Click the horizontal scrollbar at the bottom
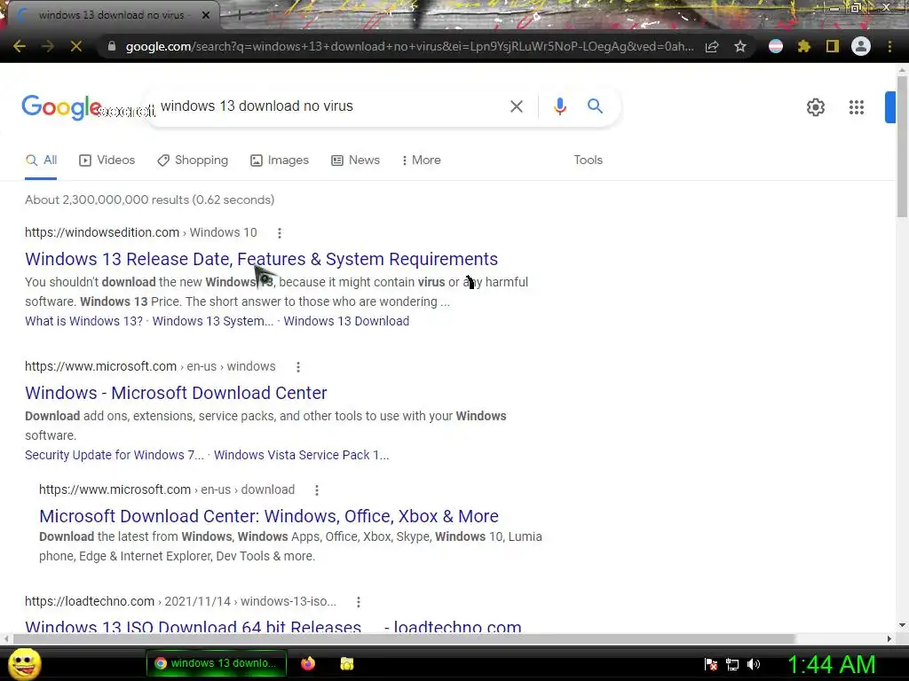 coord(404,638)
